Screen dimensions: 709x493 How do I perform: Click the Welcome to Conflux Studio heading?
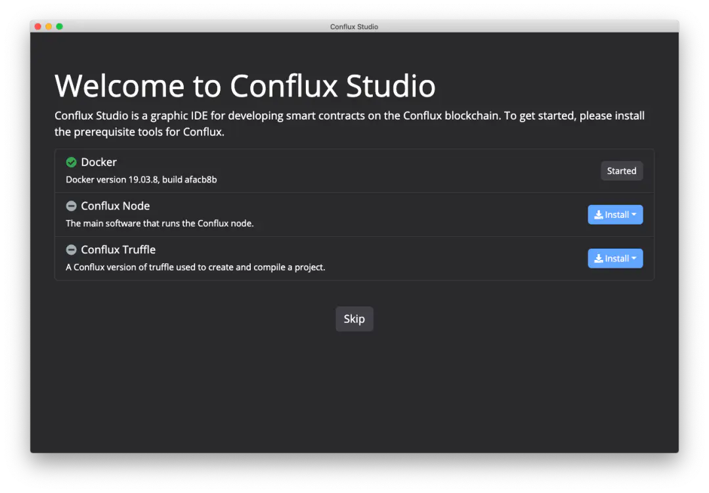[x=245, y=85]
